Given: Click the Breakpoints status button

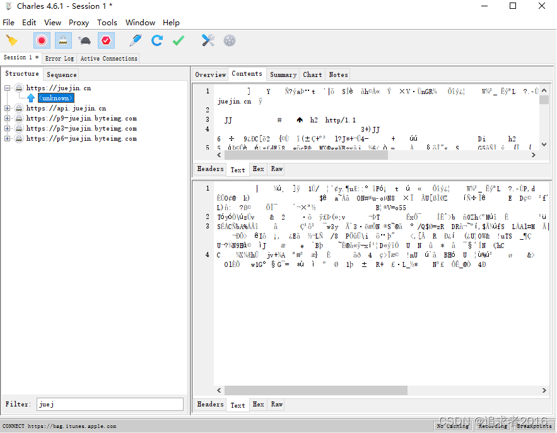Looking at the screenshot, I should [x=534, y=426].
